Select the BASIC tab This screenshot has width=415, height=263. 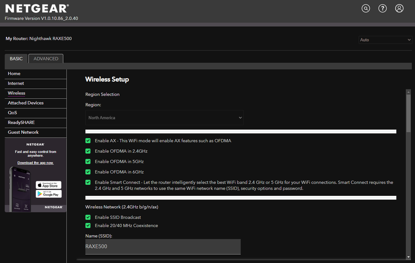pyautogui.click(x=16, y=59)
